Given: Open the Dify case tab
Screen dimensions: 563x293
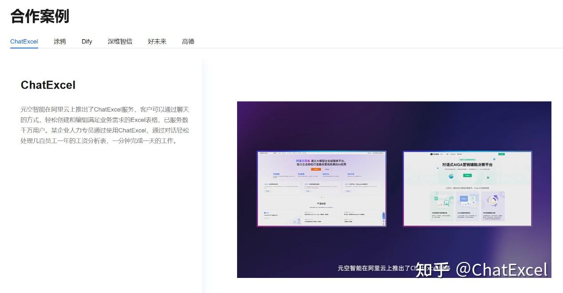Looking at the screenshot, I should tap(87, 41).
